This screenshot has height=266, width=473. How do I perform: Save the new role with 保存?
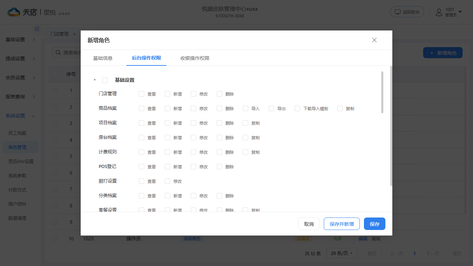[x=375, y=224]
